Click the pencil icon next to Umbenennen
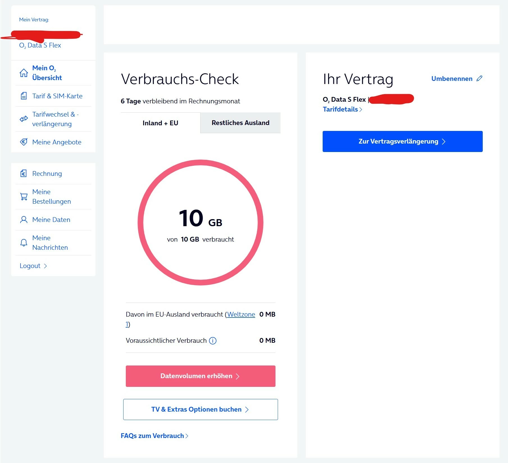 pos(479,78)
